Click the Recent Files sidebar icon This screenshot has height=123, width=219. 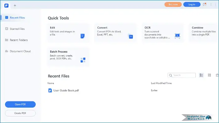point(7,18)
